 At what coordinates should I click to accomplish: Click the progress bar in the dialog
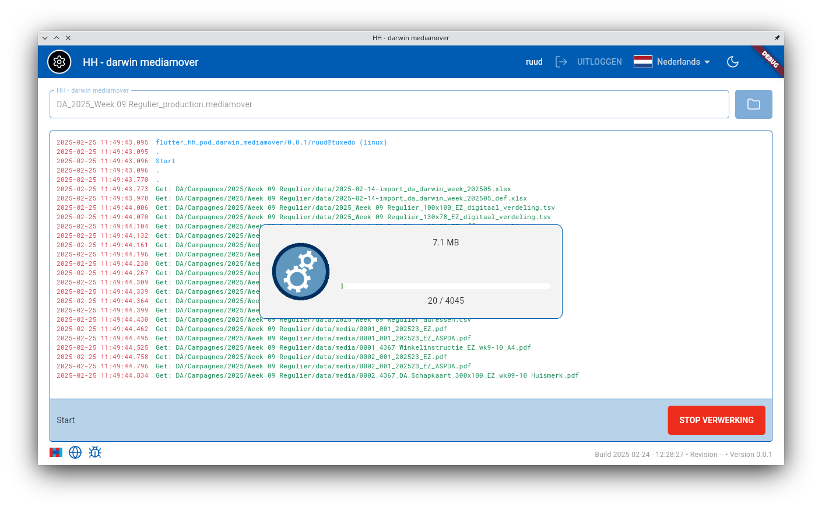(x=445, y=286)
